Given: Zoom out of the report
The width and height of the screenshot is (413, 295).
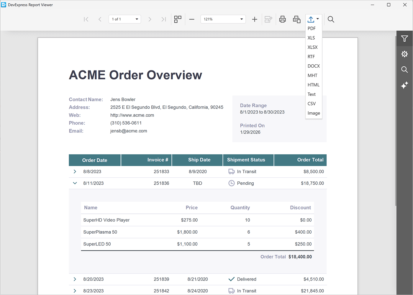Looking at the screenshot, I should tap(191, 19).
